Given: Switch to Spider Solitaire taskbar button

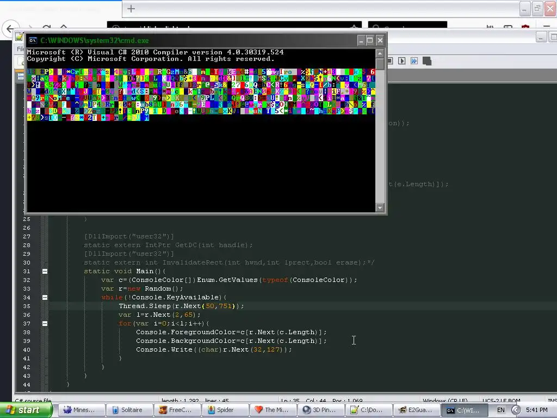Looking at the screenshot, I should (x=225, y=410).
